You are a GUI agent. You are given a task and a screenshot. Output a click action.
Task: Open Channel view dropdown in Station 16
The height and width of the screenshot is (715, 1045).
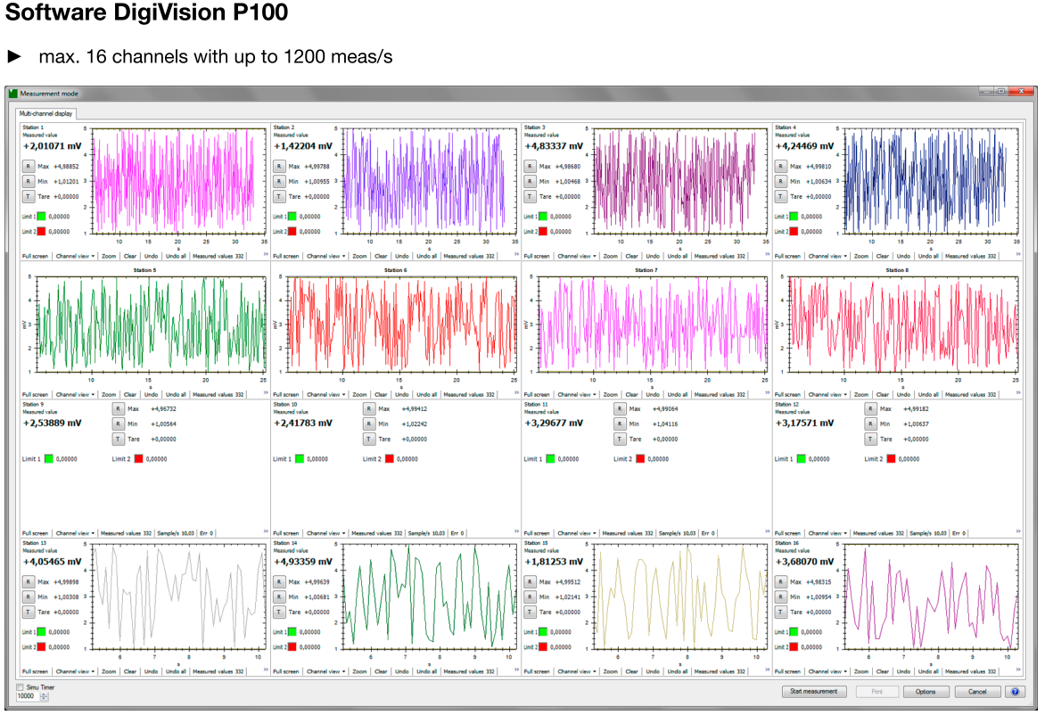coord(827,671)
